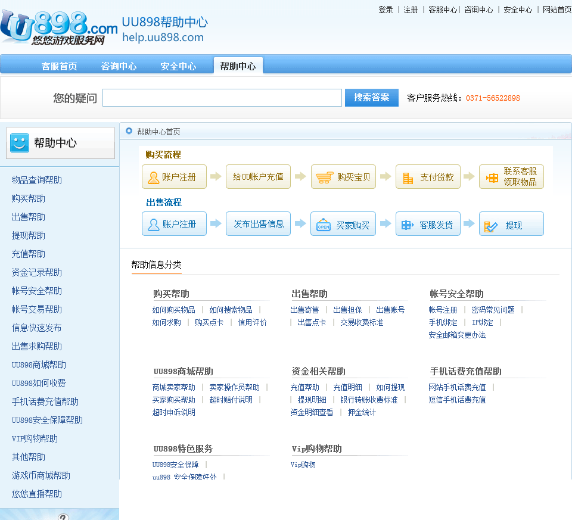The image size is (572, 520).
Task: Click the 如何提现 link
Action: 390,387
